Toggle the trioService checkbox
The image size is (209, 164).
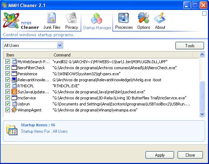[7, 98]
